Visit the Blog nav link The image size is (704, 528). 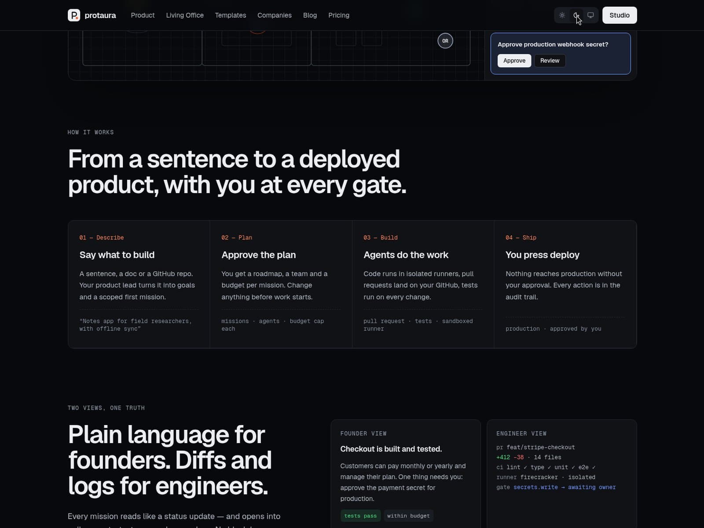coord(310,15)
